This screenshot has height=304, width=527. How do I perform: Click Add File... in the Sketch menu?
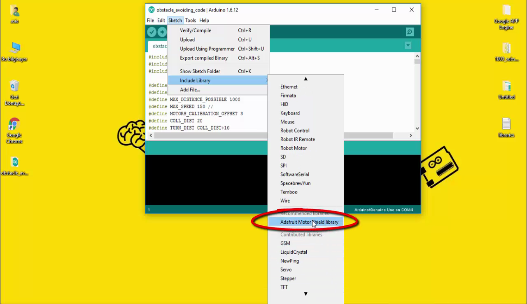pyautogui.click(x=190, y=89)
